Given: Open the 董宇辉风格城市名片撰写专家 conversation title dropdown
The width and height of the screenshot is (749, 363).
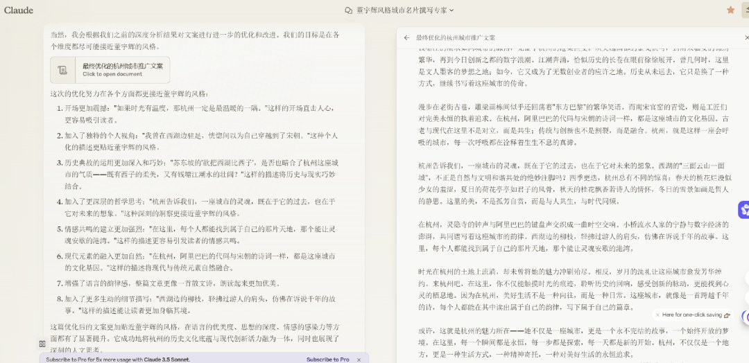Looking at the screenshot, I should point(404,10).
